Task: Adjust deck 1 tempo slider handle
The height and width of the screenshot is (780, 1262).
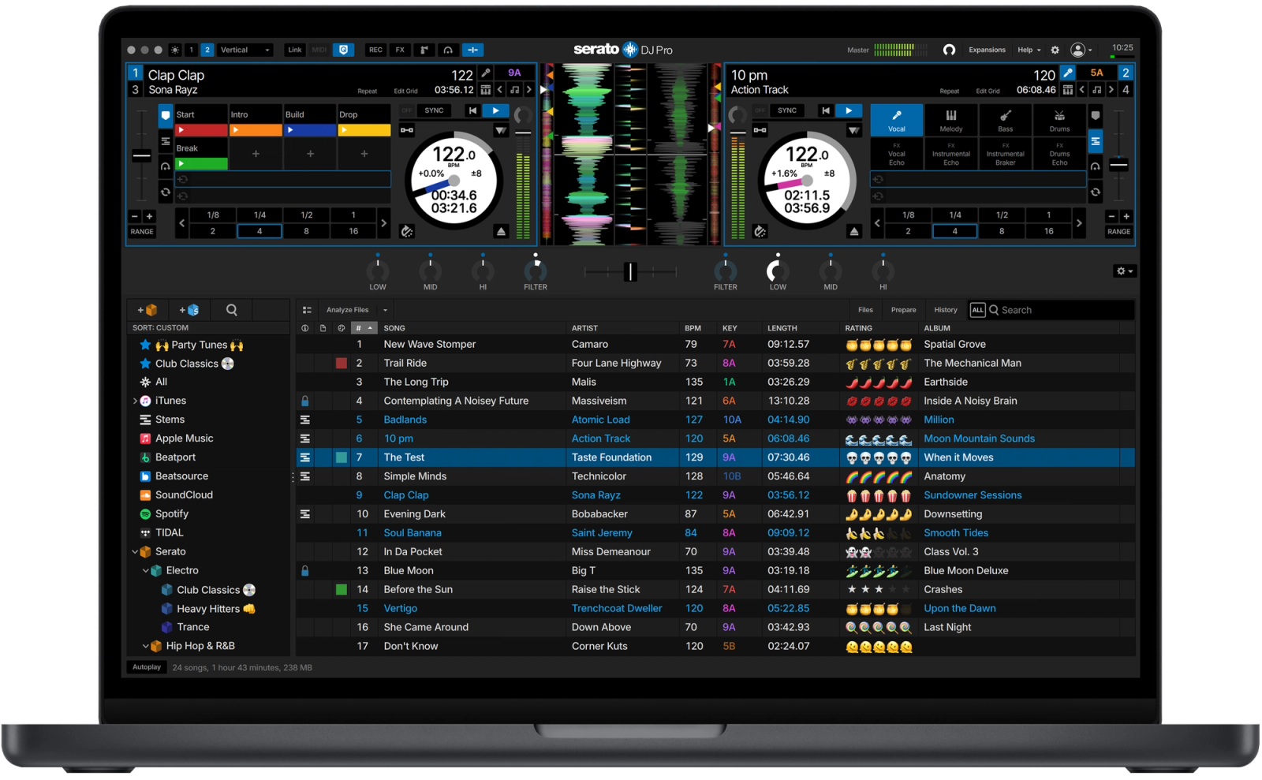Action: point(142,155)
